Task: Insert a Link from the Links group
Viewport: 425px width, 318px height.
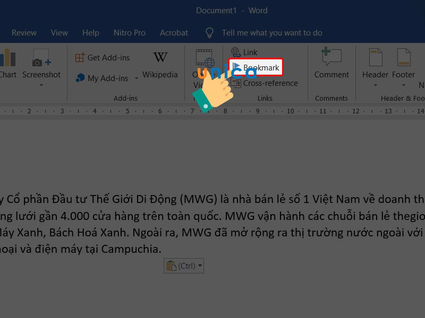Action: [244, 52]
